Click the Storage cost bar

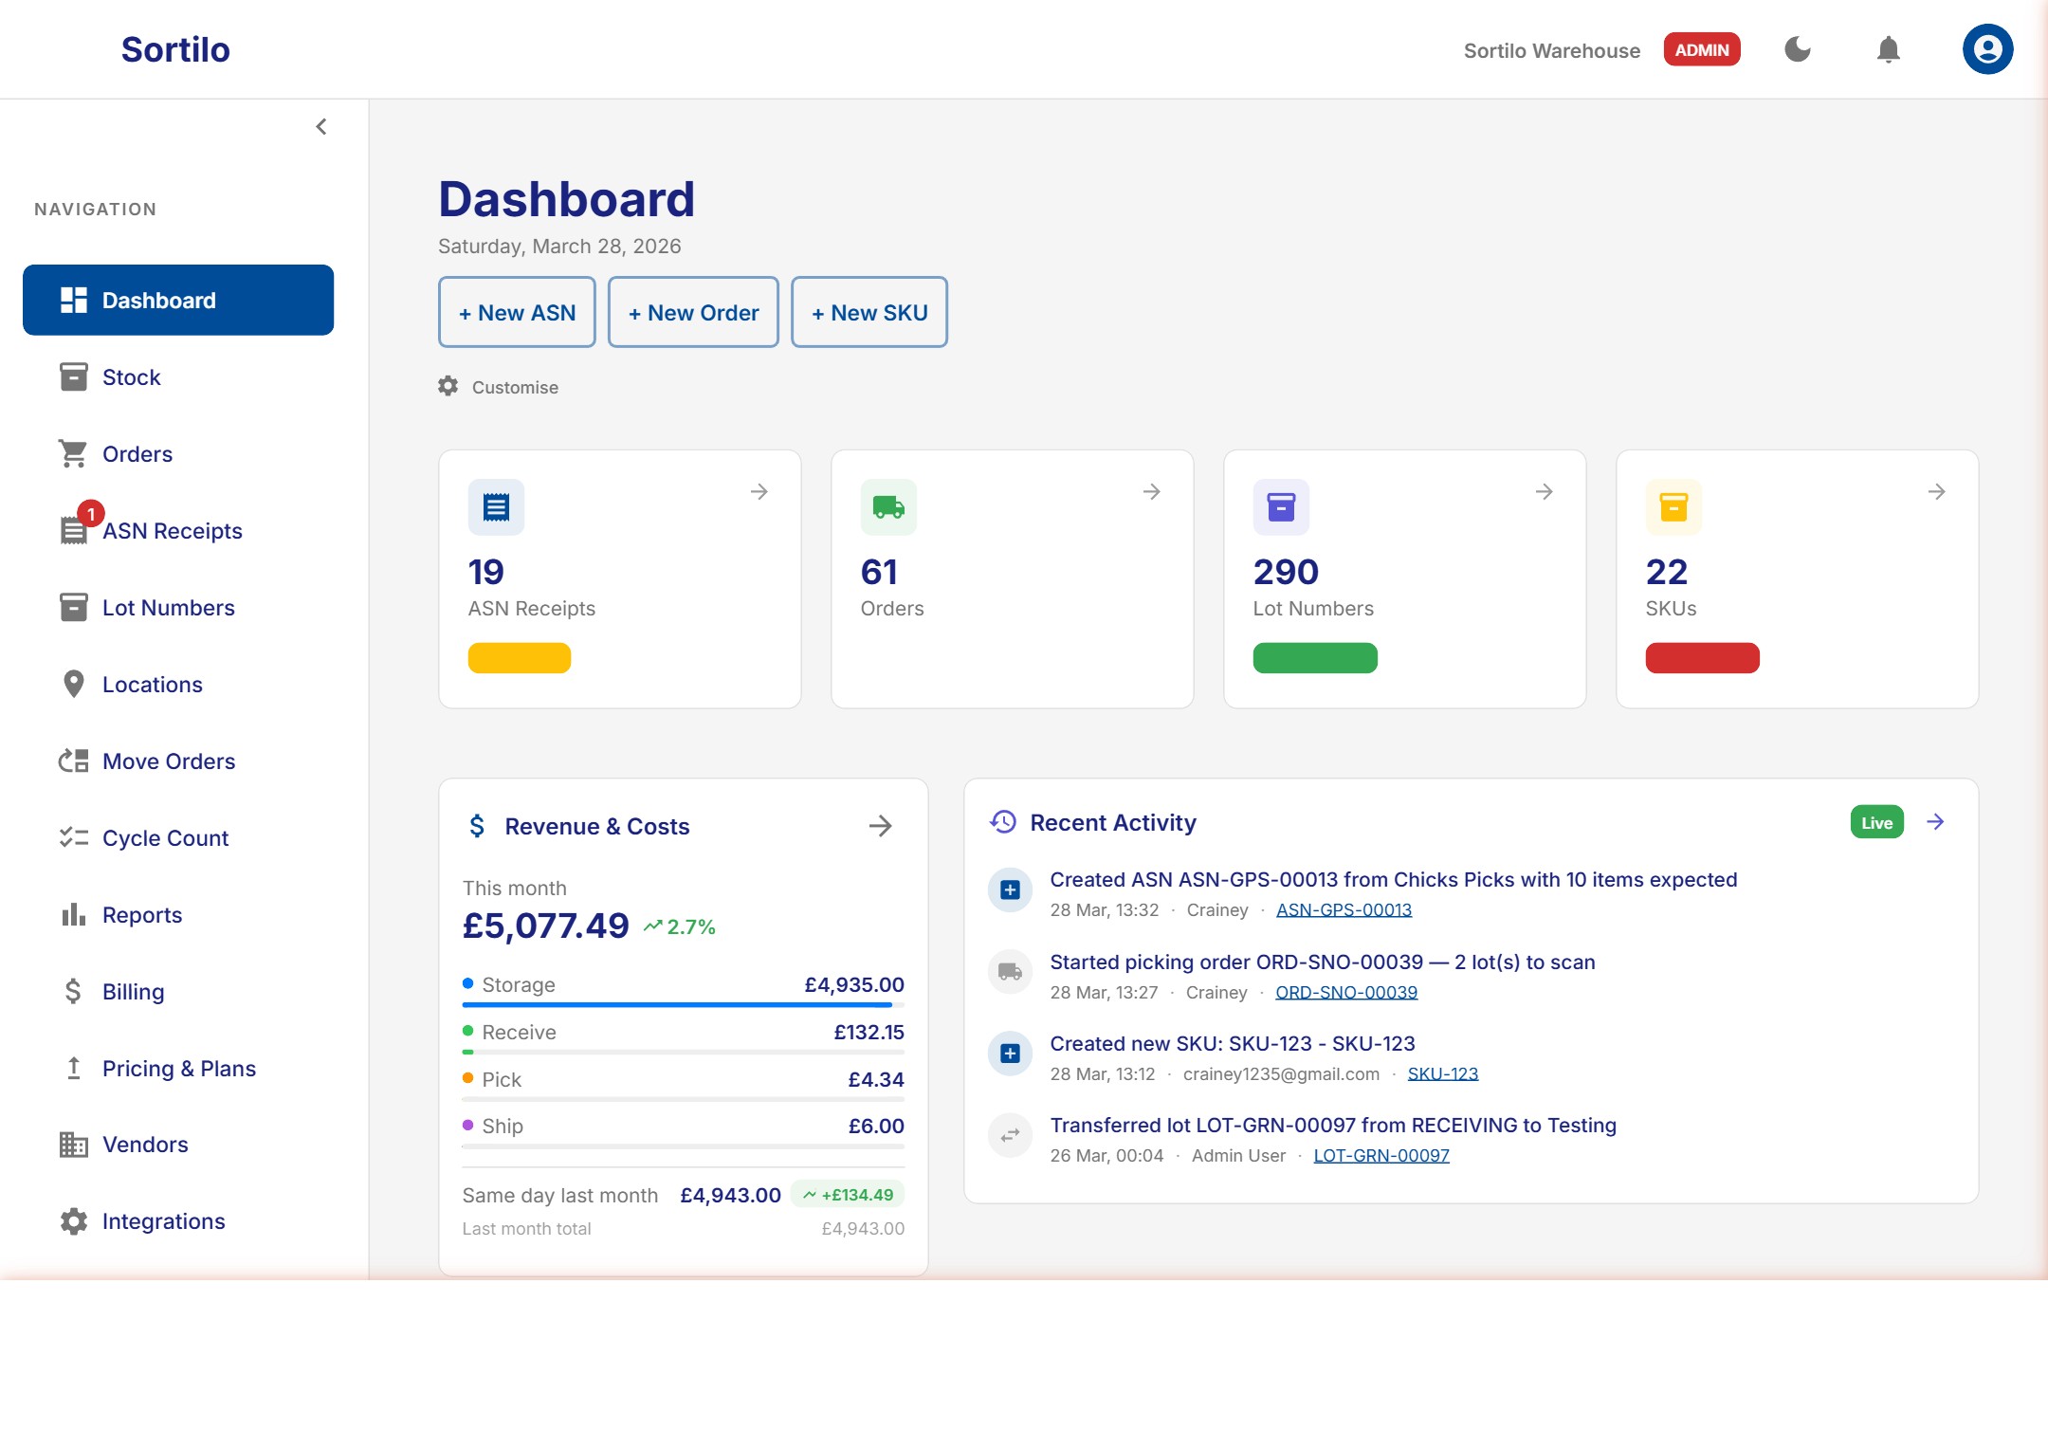click(683, 1004)
